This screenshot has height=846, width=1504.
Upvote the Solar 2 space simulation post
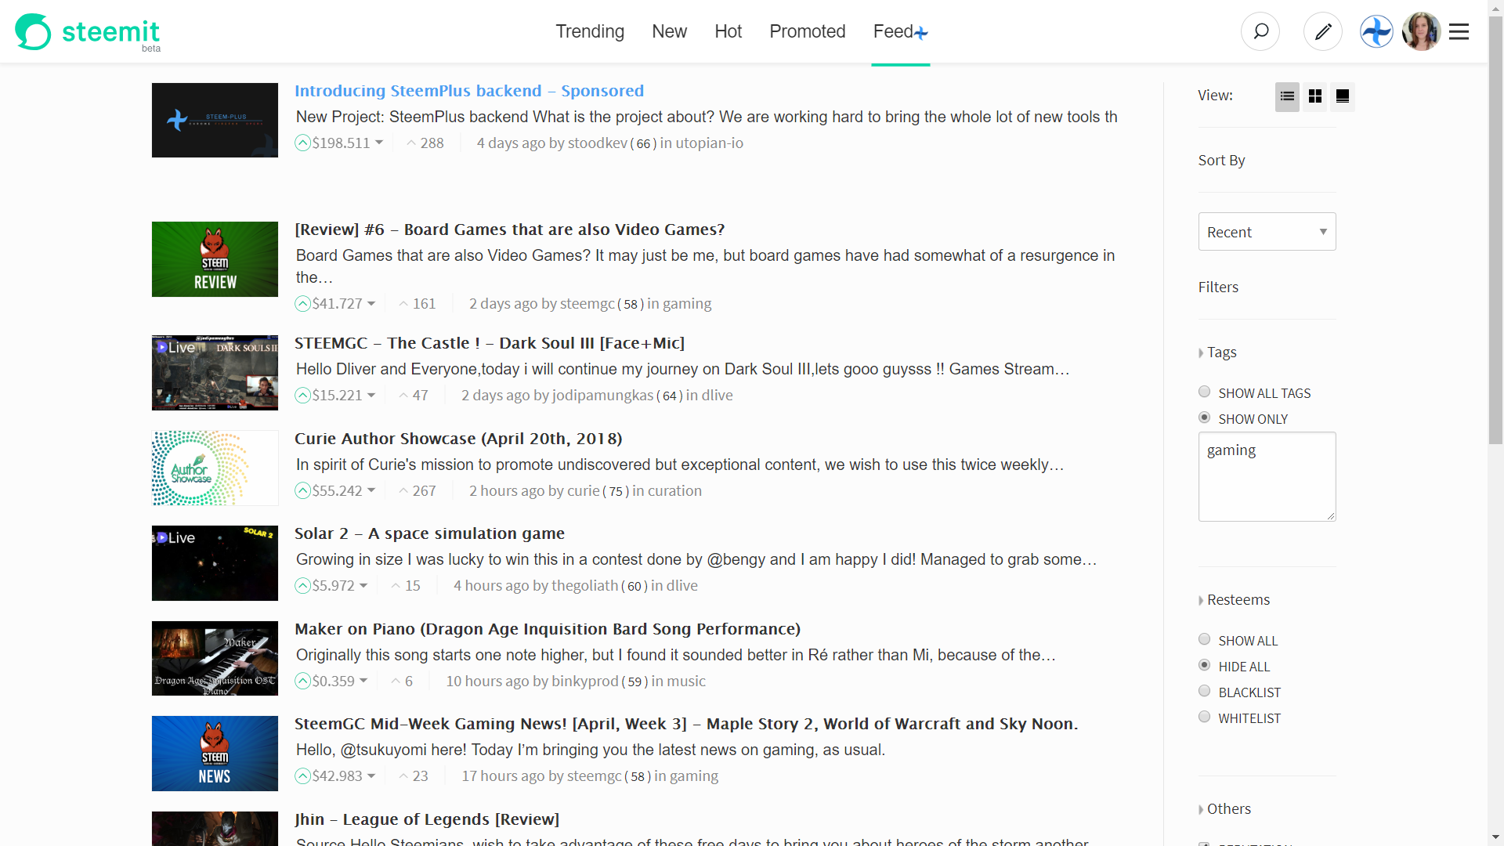point(302,585)
